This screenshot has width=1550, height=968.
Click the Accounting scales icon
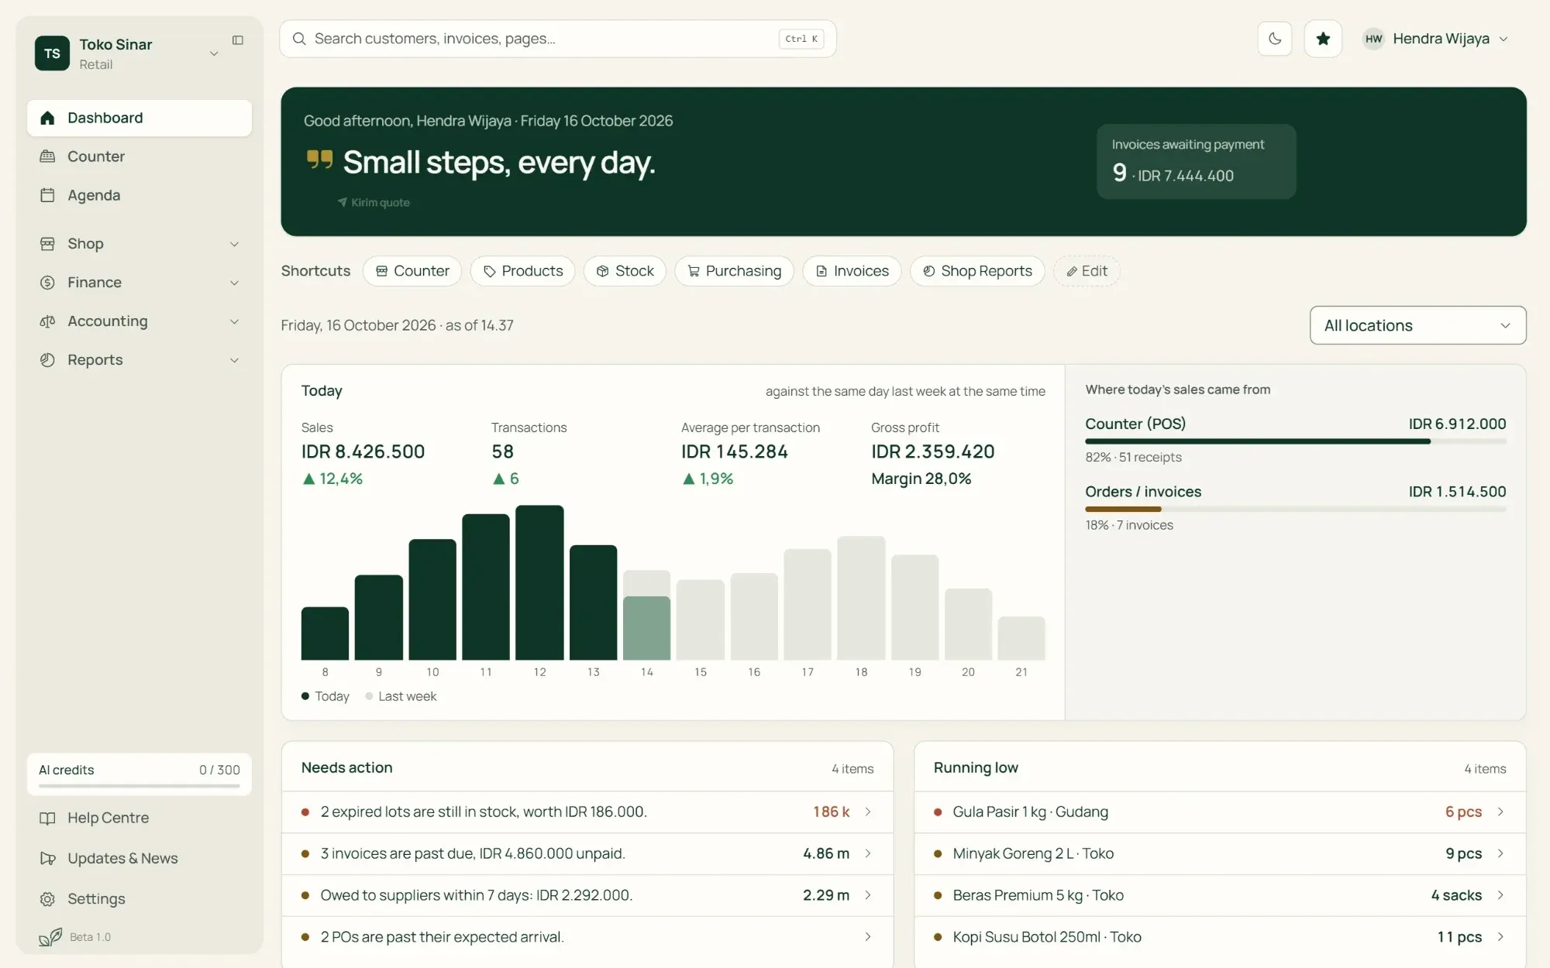47,321
